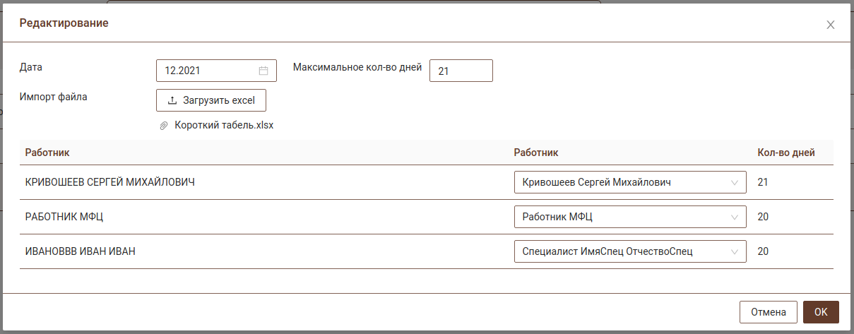Viewport: 854px width, 334px height.
Task: Confirm the dialog with the OK button
Action: (821, 312)
